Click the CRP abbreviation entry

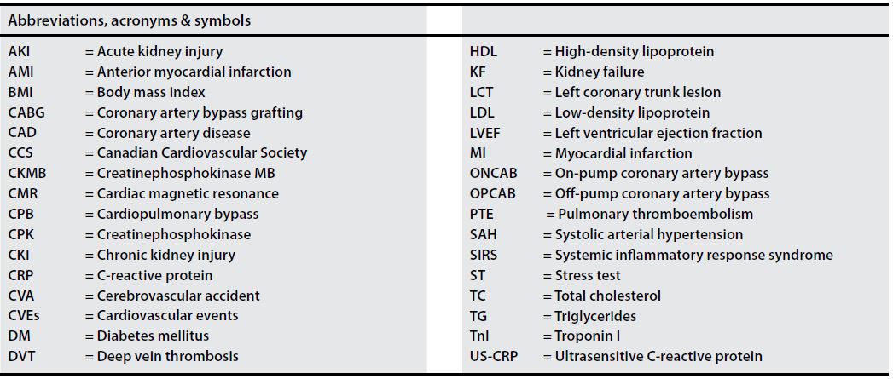(x=21, y=275)
